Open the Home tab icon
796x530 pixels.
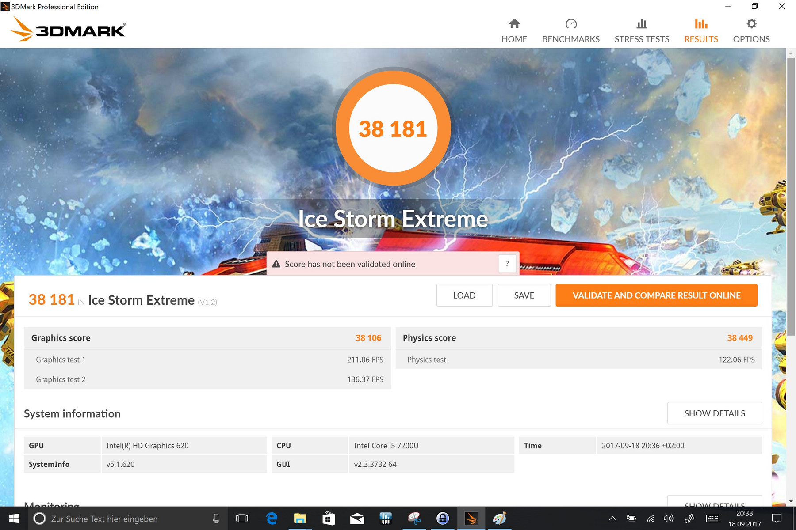(514, 24)
